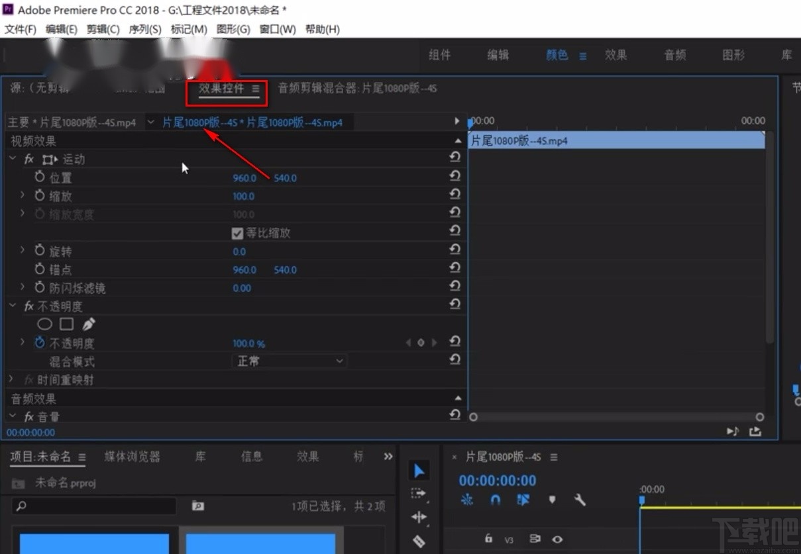Viewport: 801px width, 554px height.
Task: Toggle animation stopwatch for 缩放
Action: 40,196
